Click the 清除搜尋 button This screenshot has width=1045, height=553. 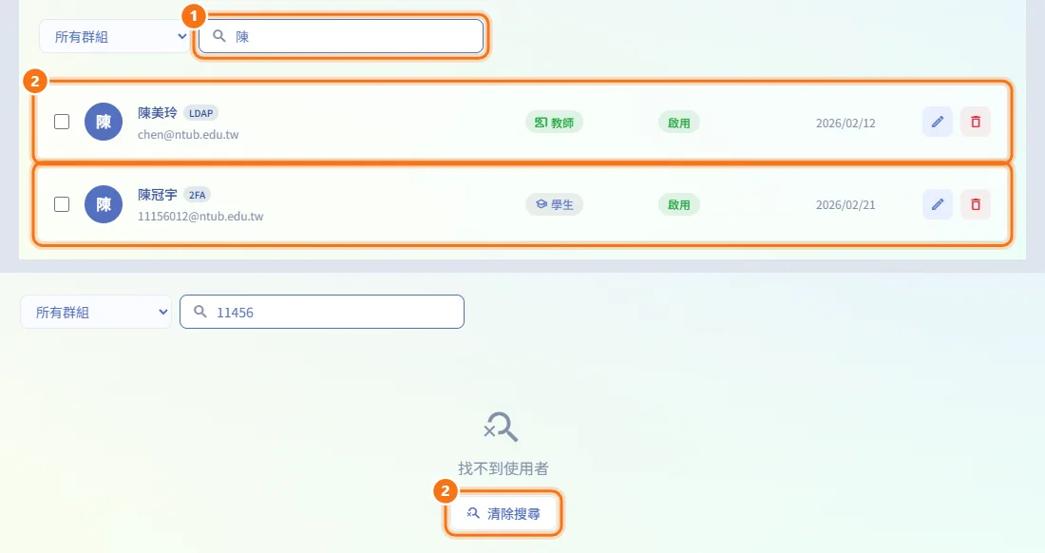(x=503, y=514)
